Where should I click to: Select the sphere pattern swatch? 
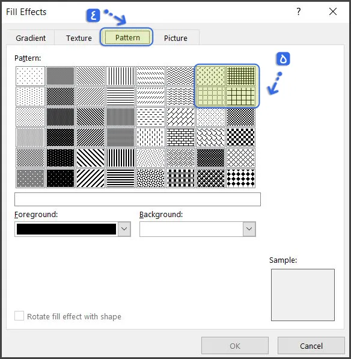point(210,178)
